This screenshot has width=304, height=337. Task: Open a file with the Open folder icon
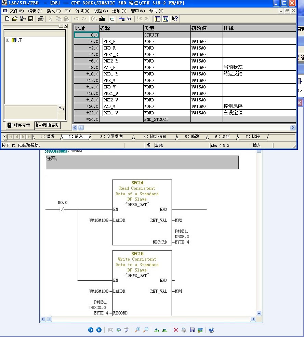point(15,19)
